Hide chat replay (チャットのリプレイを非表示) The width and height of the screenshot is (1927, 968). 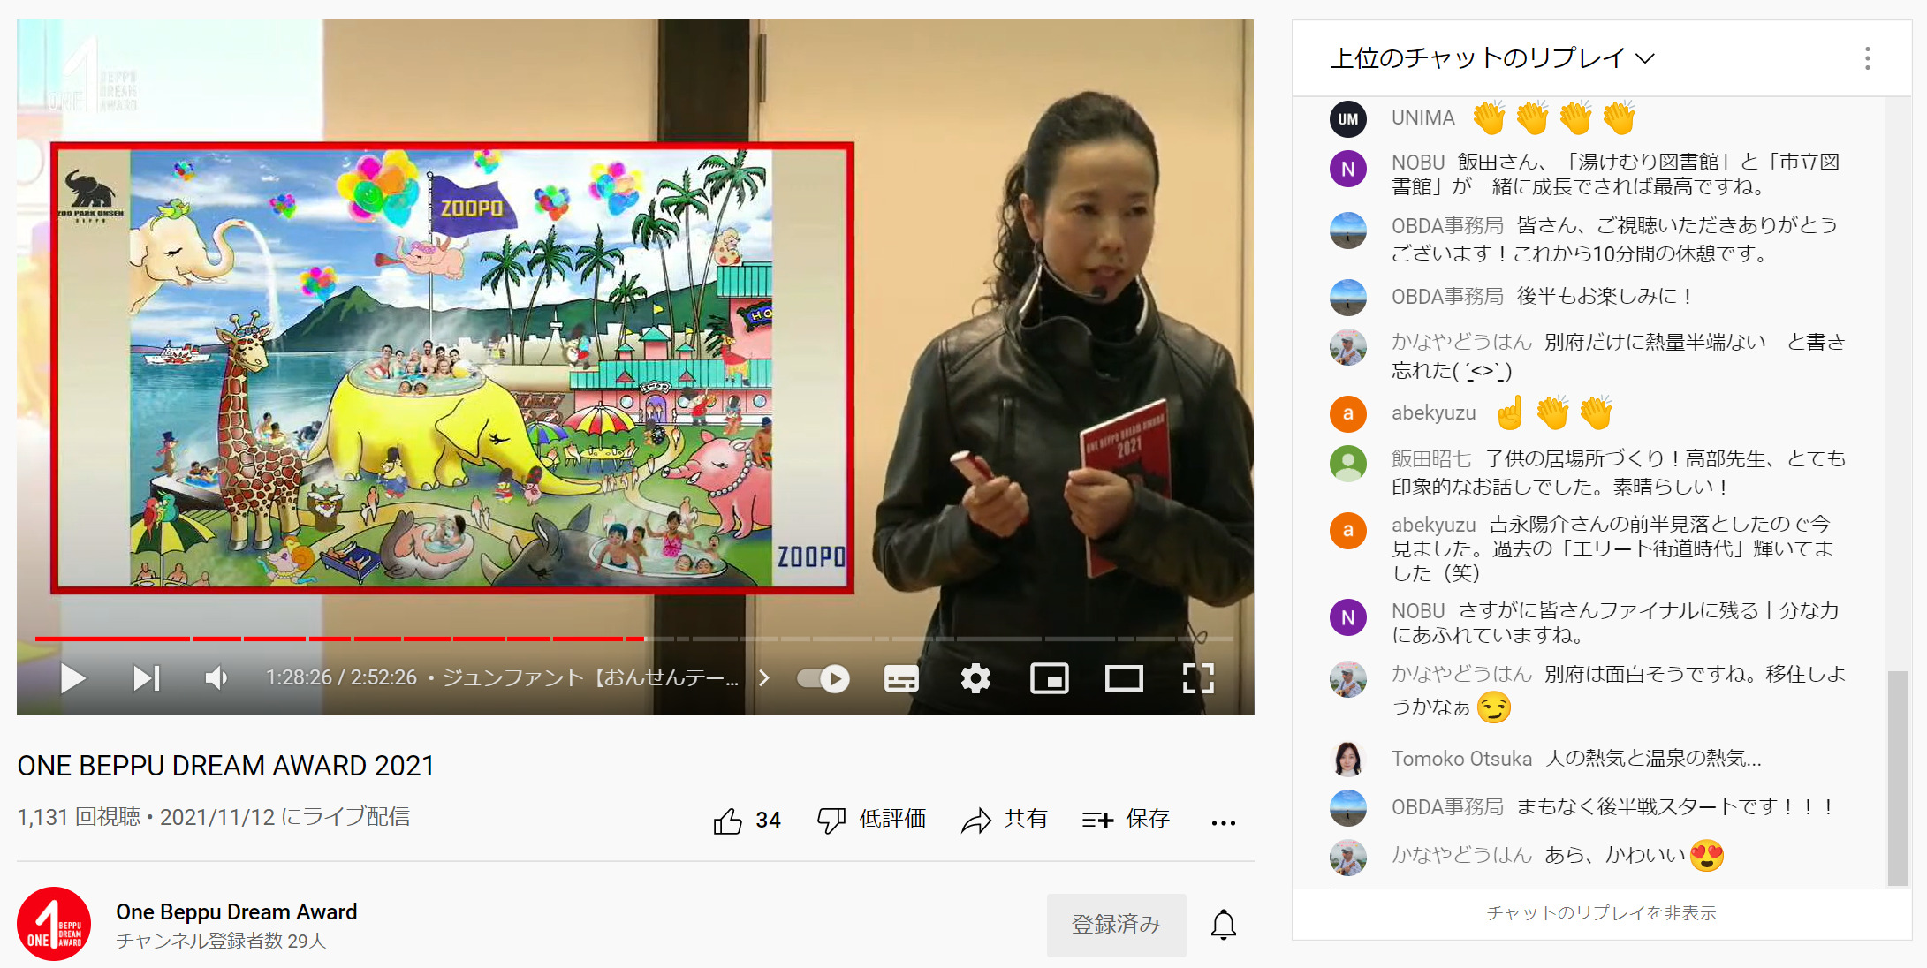[1601, 913]
